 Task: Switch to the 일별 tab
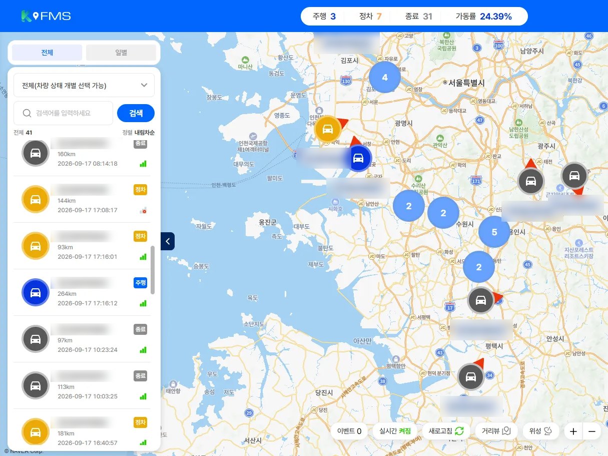[x=121, y=53]
